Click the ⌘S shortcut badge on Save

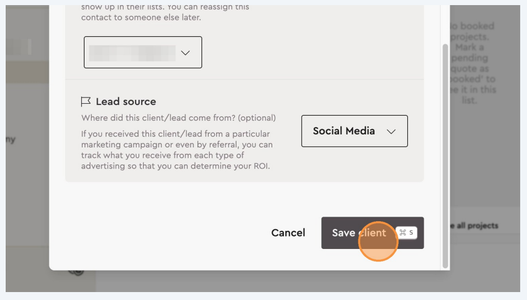point(407,233)
